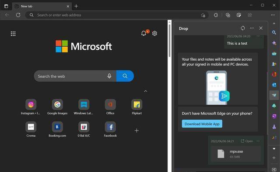Open sidebar Outlook icon
This screenshot has height=172, width=280.
pyautogui.click(x=274, y=85)
